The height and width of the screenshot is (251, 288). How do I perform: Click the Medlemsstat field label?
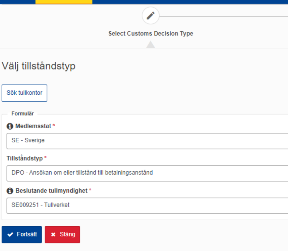(33, 126)
